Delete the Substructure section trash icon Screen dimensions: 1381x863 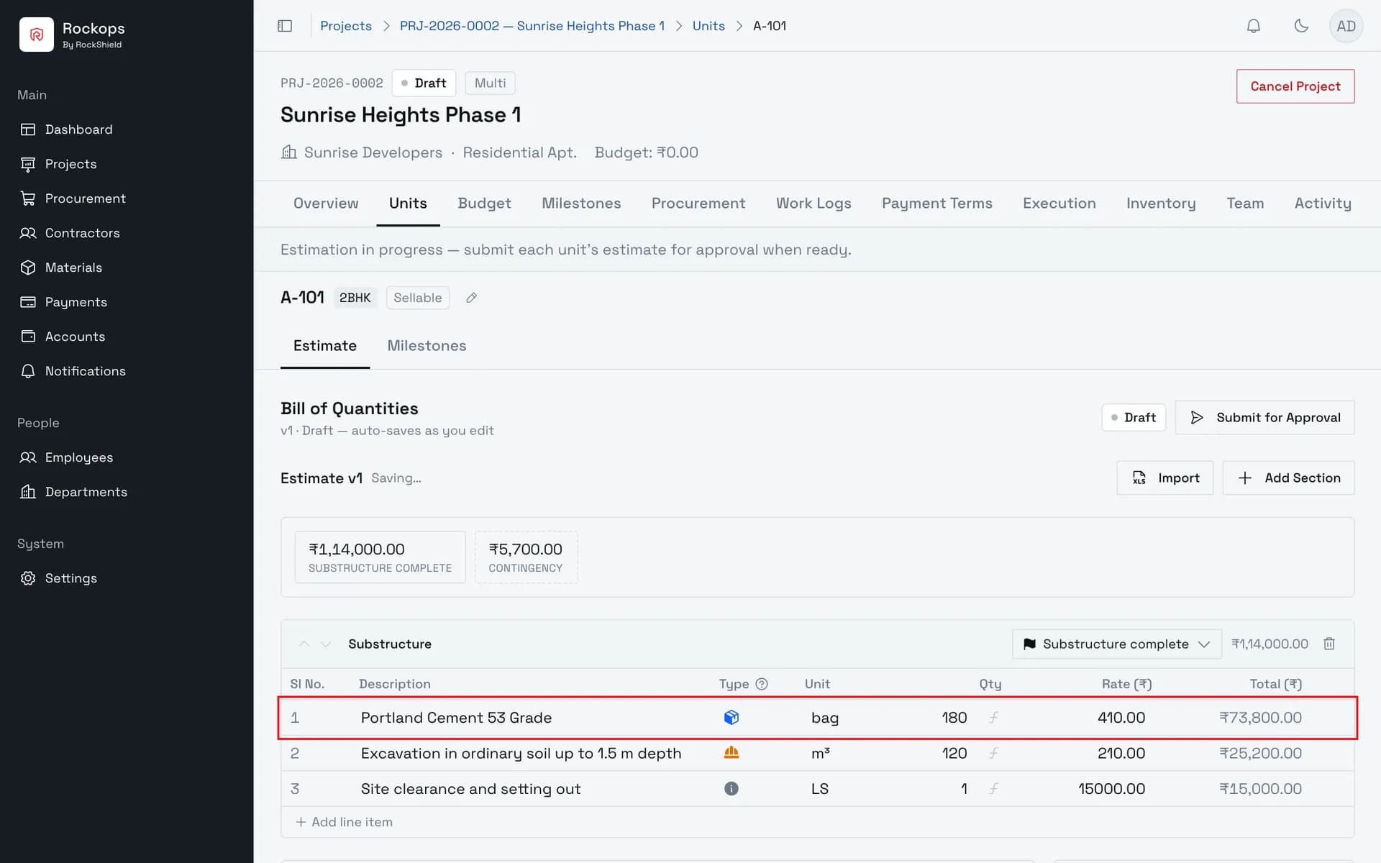coord(1329,644)
